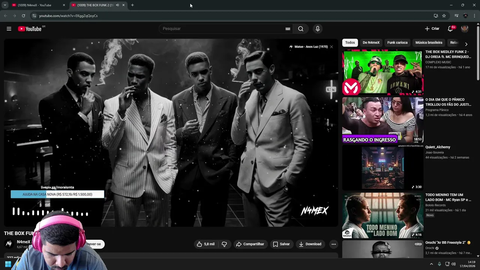Open THE BOX MEDLEY FUNK 2 thumbnail
Image resolution: width=480 pixels, height=270 pixels.
click(x=382, y=72)
